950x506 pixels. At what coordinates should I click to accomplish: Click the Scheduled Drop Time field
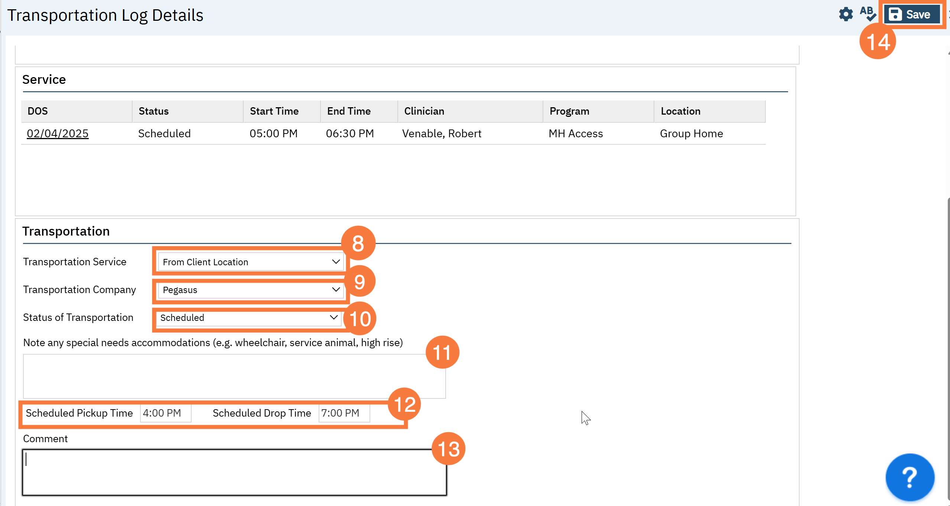point(344,413)
